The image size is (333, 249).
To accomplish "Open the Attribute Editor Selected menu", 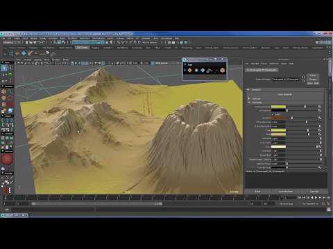I will 255,64.
